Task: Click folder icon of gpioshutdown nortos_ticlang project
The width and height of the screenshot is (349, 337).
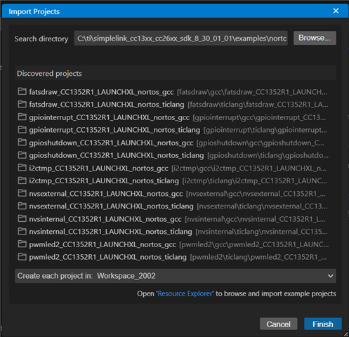Action: (22, 154)
